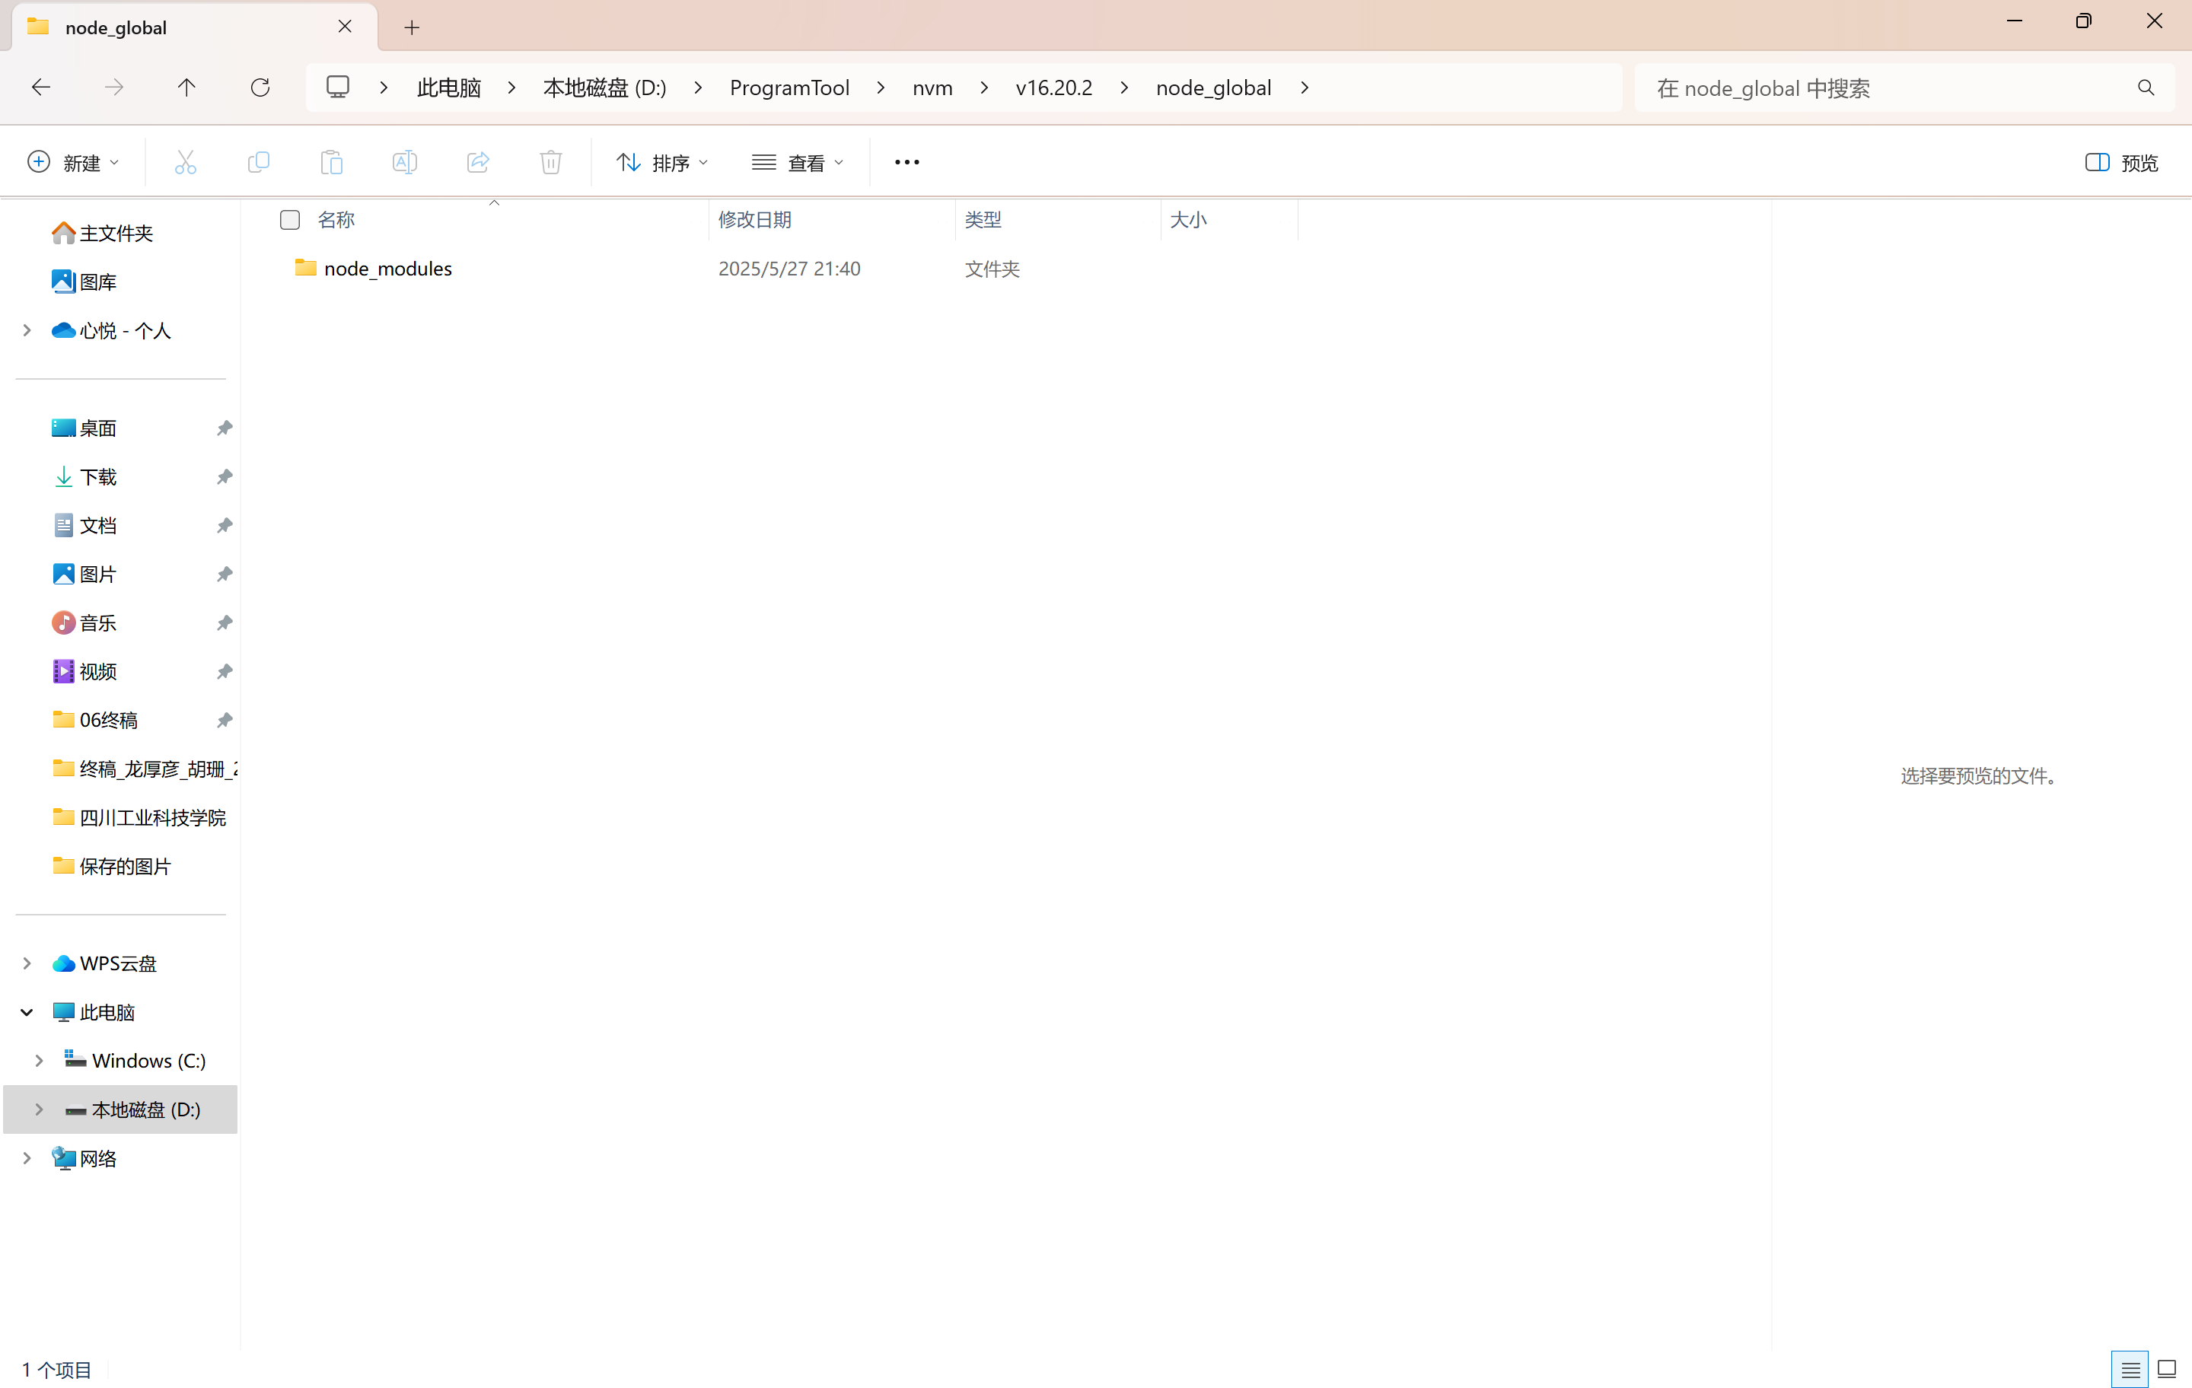The image size is (2192, 1388).
Task: Expand Windows (C:) in the tree
Action: point(38,1060)
